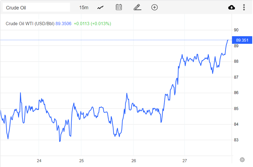Image resolution: width=253 pixels, height=167 pixels.
Task: Open the calendar date range picker
Action: click(x=119, y=7)
